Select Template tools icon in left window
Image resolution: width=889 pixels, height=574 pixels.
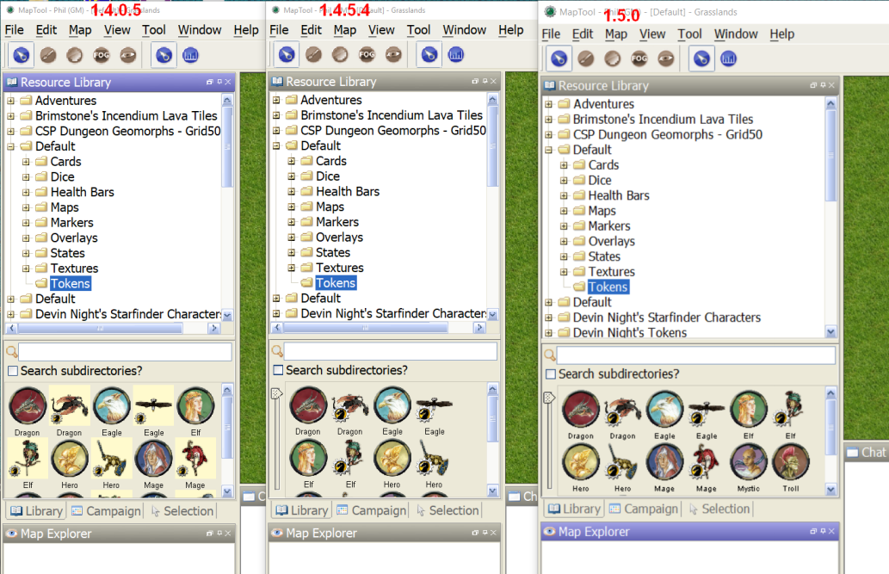pos(75,56)
